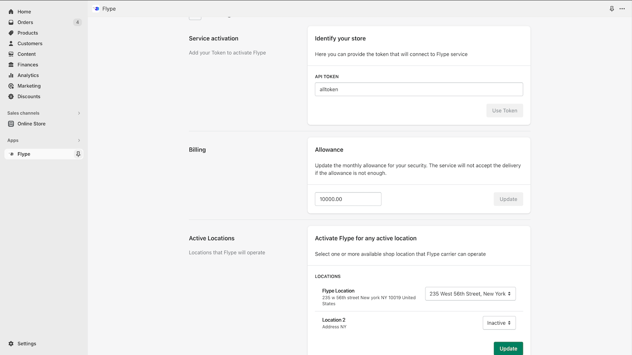
Task: Click the Products tag icon
Action: [x=11, y=33]
